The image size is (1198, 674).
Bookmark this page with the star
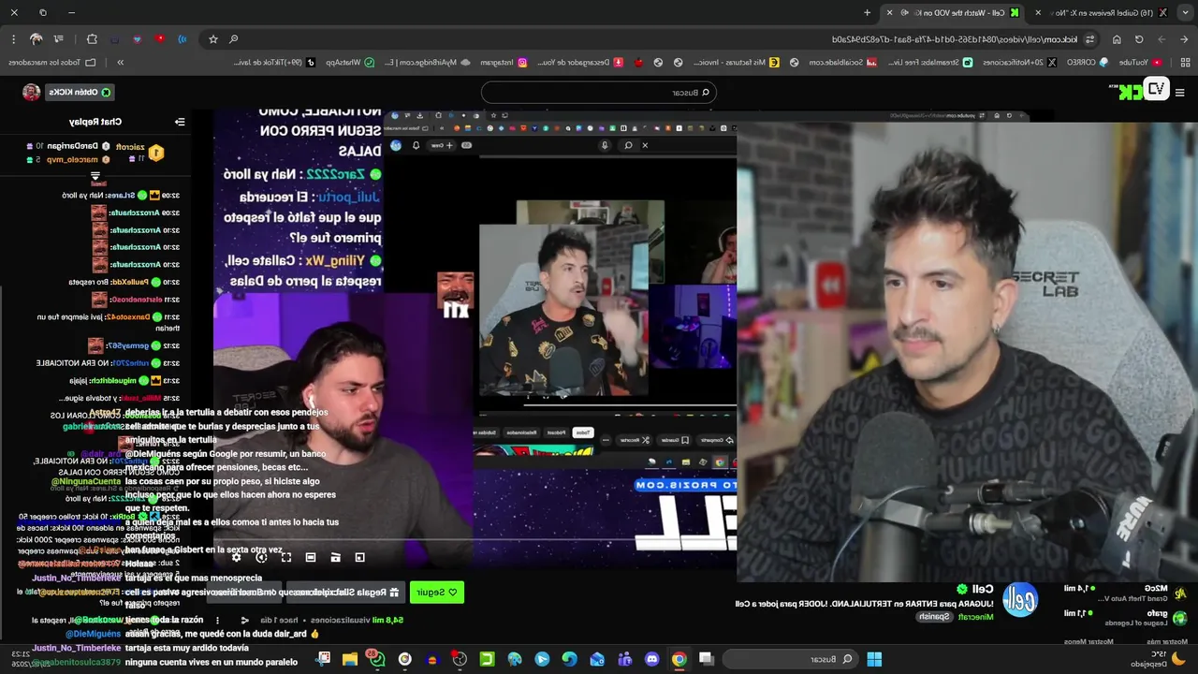213,39
